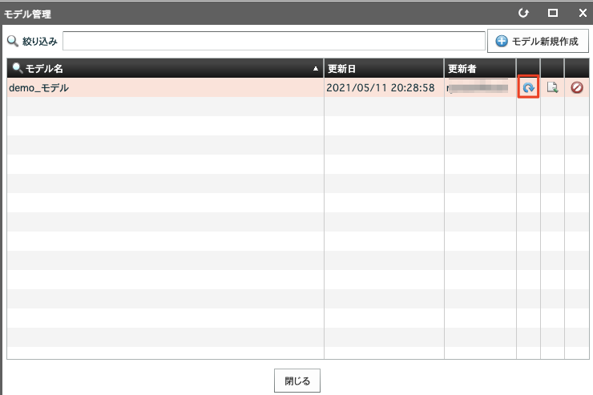Maximize the モデル管理 window

[x=553, y=13]
